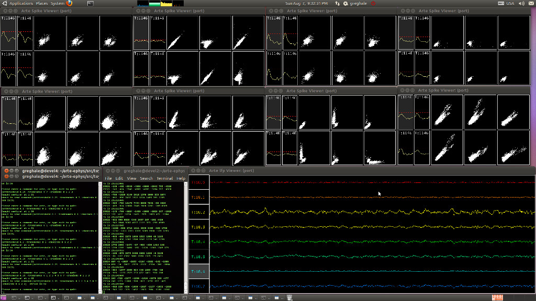Open the mail indicator envelope
536x301 pixels.
pos(531,4)
